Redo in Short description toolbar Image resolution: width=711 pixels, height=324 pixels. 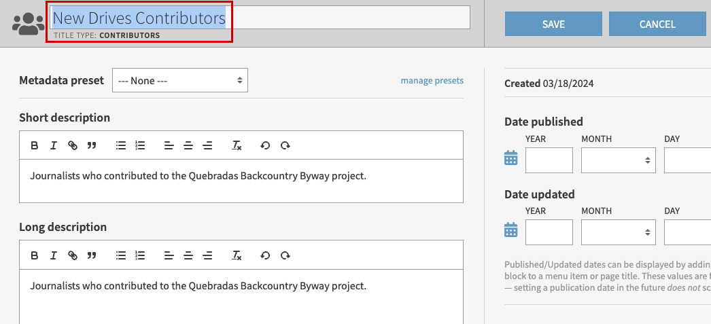coord(285,145)
